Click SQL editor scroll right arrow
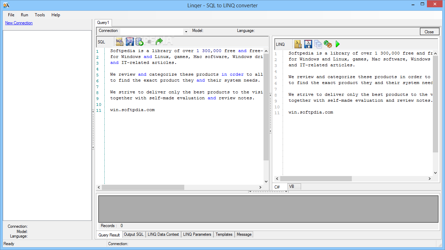The image size is (445, 250). pos(260,187)
